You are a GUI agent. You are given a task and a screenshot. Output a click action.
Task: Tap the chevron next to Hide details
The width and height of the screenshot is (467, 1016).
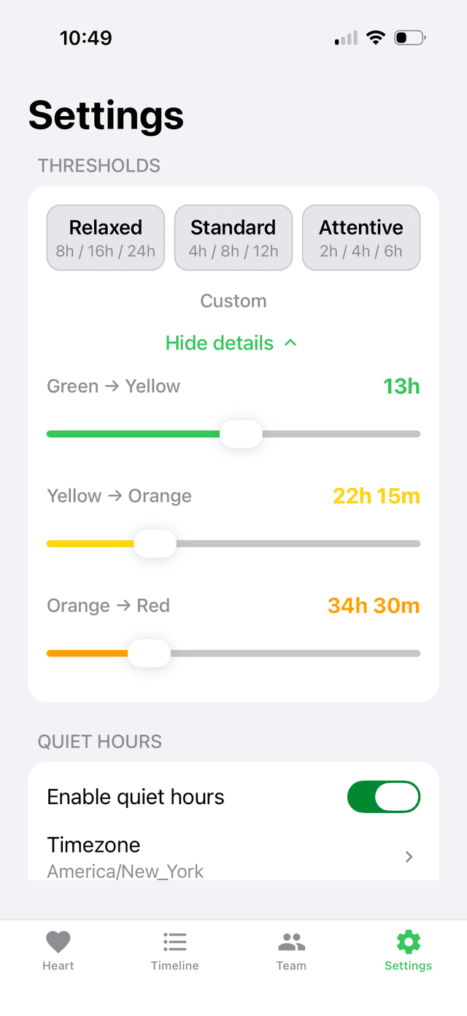[290, 343]
